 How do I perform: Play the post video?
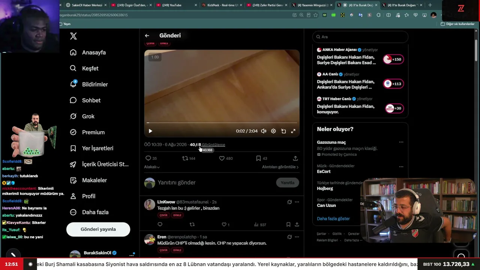[x=150, y=131]
